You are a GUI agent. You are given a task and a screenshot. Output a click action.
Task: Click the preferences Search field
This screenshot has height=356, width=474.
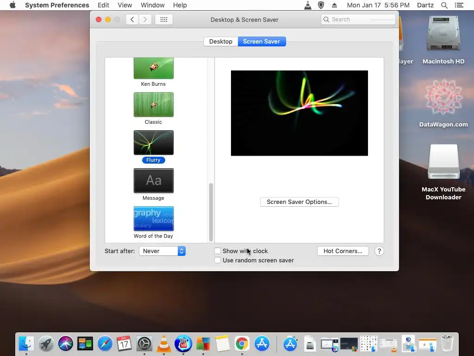(x=358, y=19)
